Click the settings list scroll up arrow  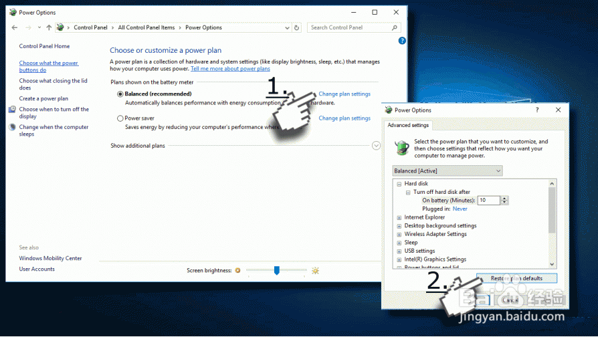click(x=552, y=183)
